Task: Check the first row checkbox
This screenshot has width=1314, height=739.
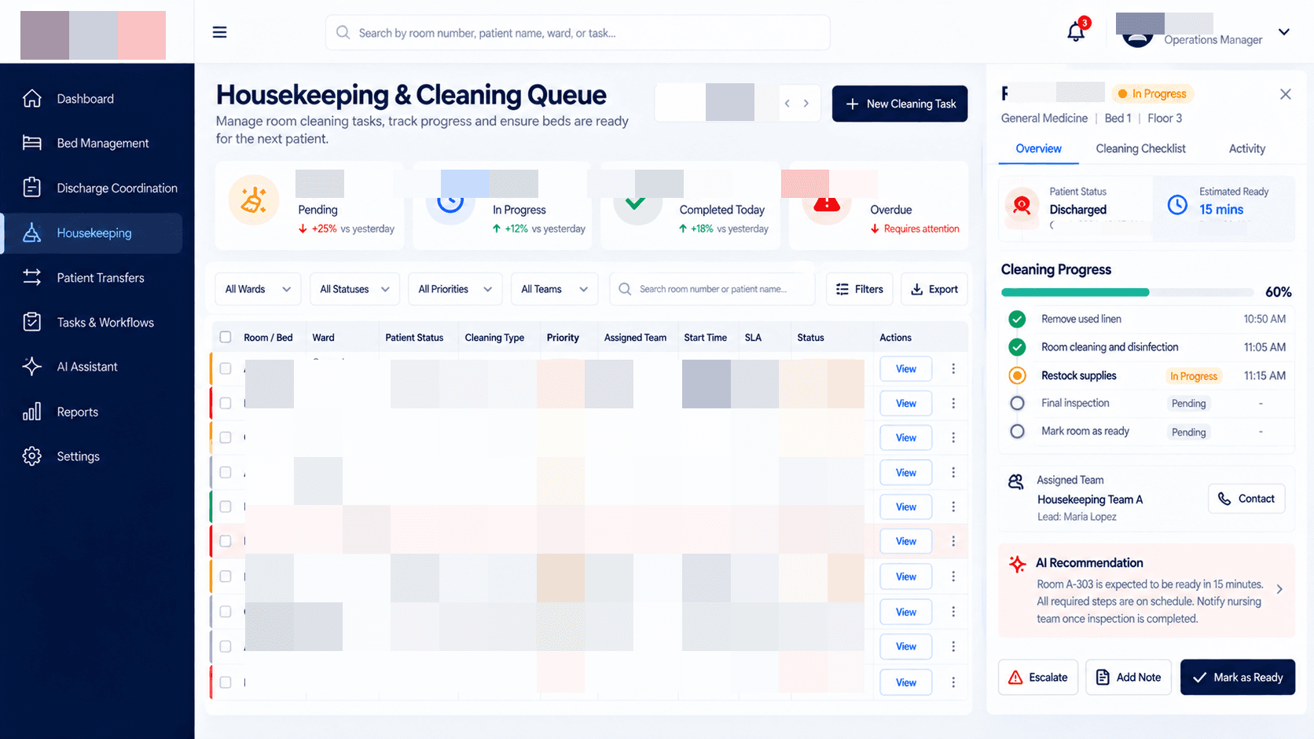Action: [x=226, y=368]
